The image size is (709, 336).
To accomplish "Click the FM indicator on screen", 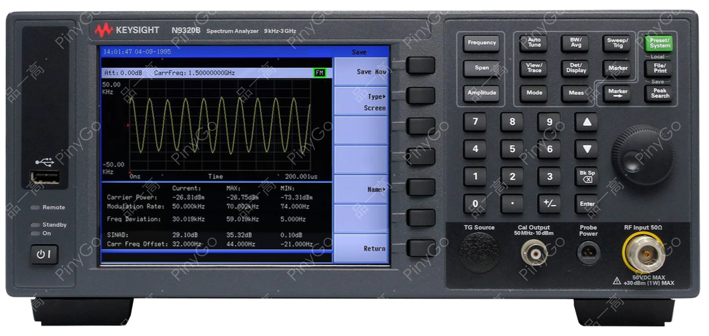I will 319,73.
